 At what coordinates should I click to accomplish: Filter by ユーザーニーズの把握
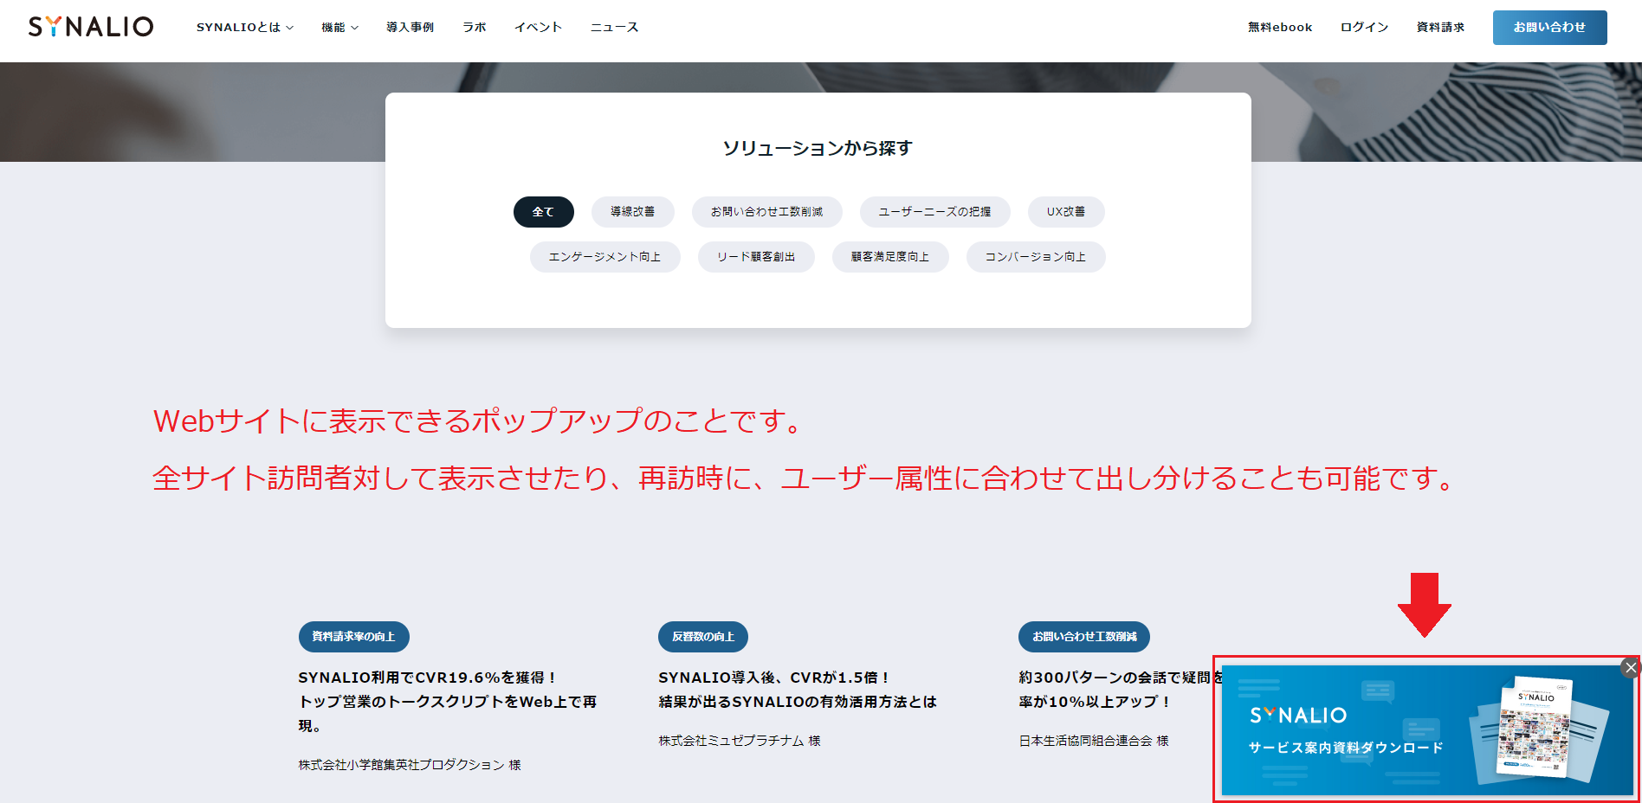tap(935, 212)
